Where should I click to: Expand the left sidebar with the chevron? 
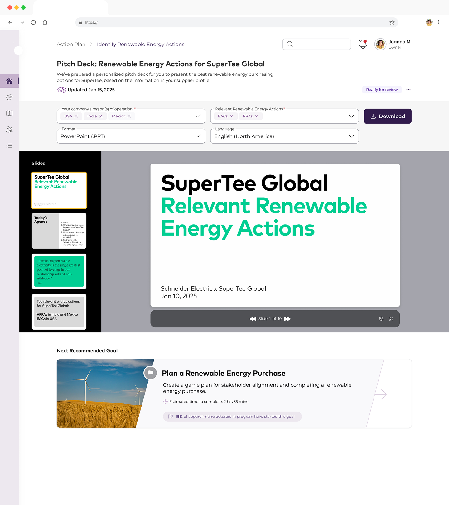pyautogui.click(x=18, y=50)
